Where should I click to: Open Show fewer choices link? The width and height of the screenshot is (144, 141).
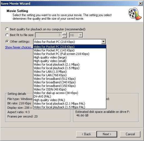point(19,47)
